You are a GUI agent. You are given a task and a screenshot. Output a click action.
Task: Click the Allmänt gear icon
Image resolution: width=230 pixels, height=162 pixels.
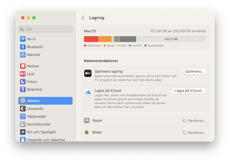coord(23,101)
